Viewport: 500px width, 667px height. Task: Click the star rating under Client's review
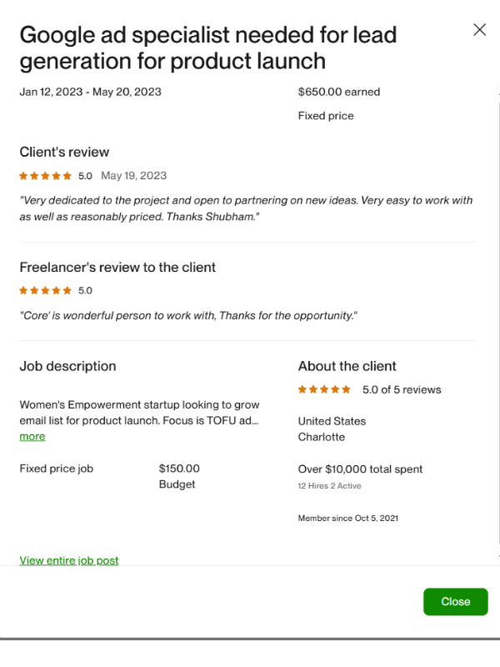[46, 176]
